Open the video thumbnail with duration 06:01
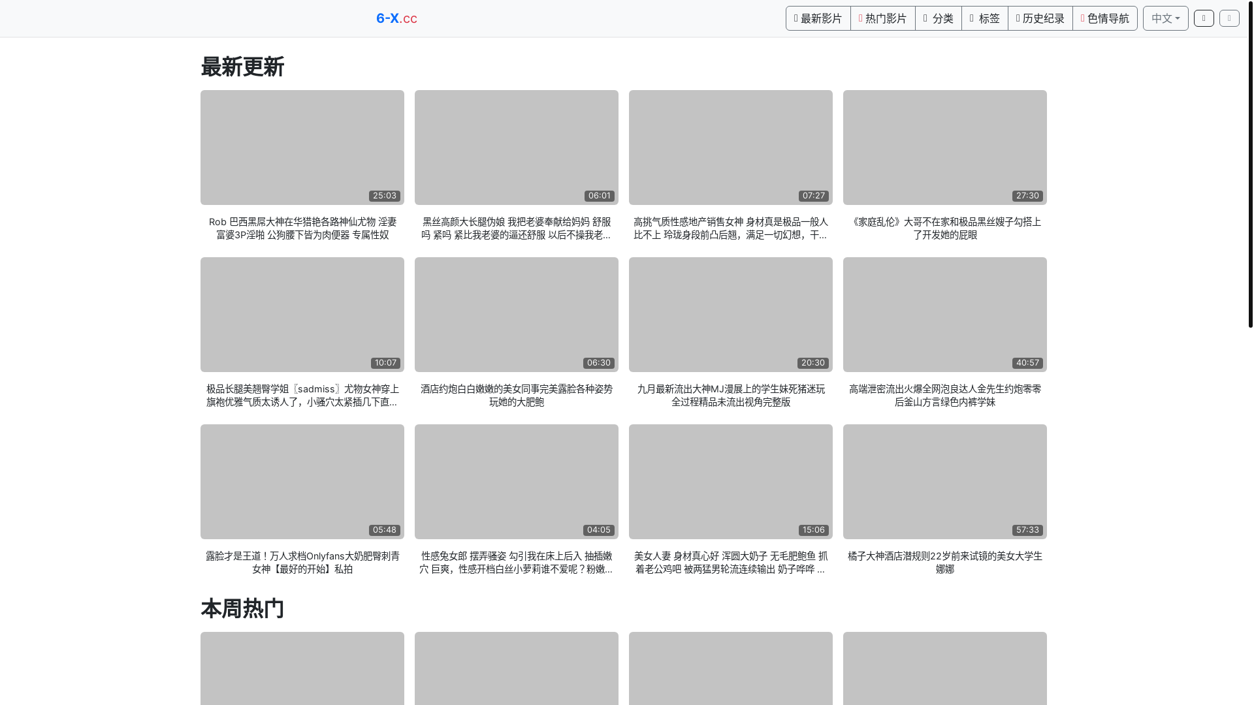Image resolution: width=1254 pixels, height=705 pixels. click(517, 148)
